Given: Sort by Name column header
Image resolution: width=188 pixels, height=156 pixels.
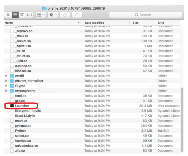Looking at the screenshot, I should tap(9, 23).
